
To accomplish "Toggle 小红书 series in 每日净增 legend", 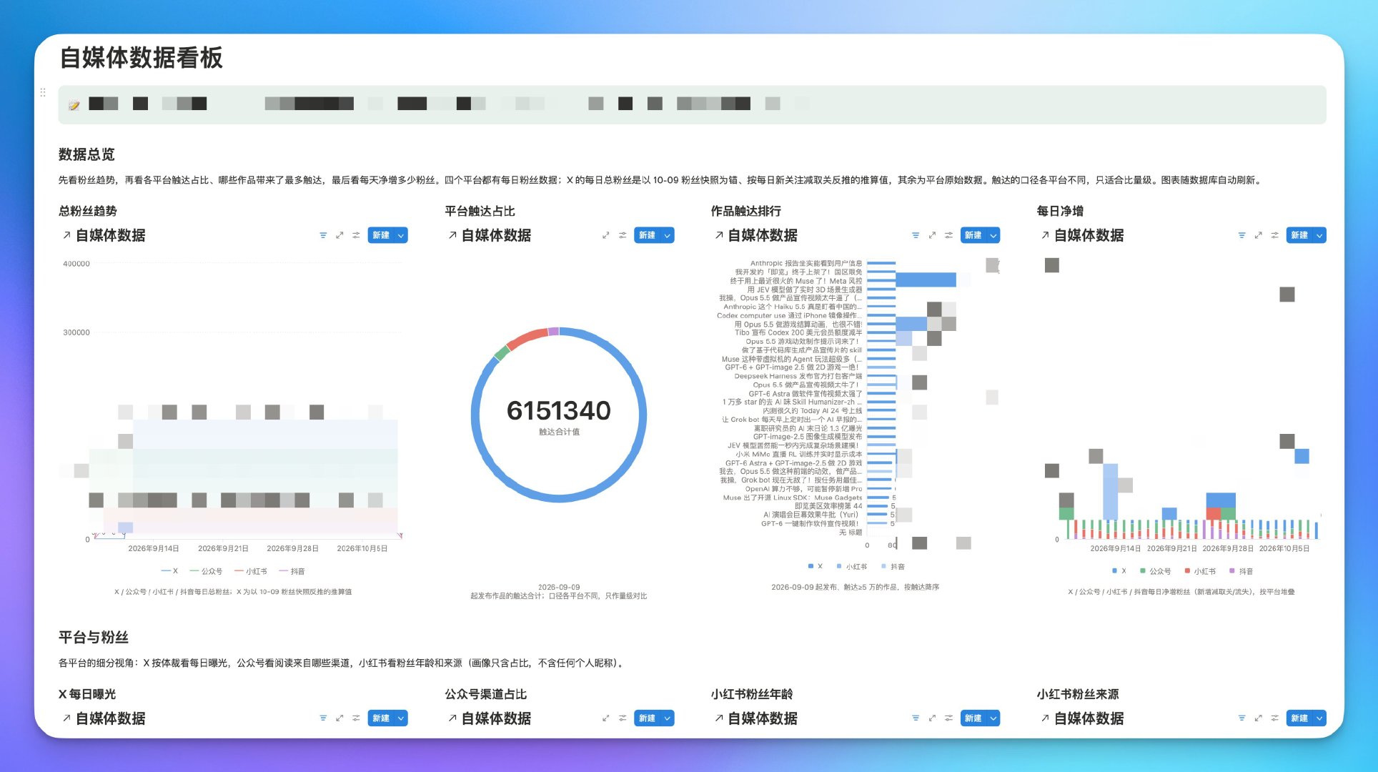I will (1200, 571).
